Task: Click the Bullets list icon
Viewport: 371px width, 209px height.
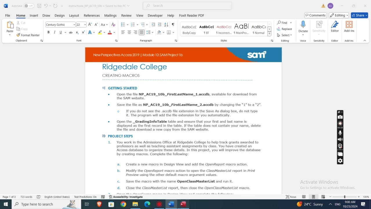Action: coord(123,25)
